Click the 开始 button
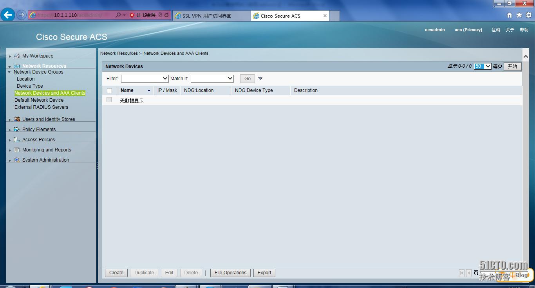Image resolution: width=535 pixels, height=288 pixels. point(512,66)
